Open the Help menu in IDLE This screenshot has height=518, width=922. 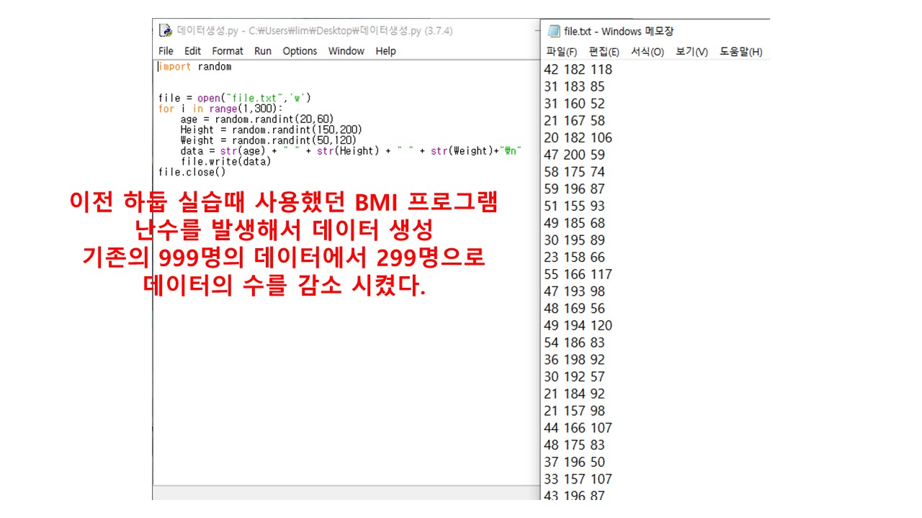(385, 51)
